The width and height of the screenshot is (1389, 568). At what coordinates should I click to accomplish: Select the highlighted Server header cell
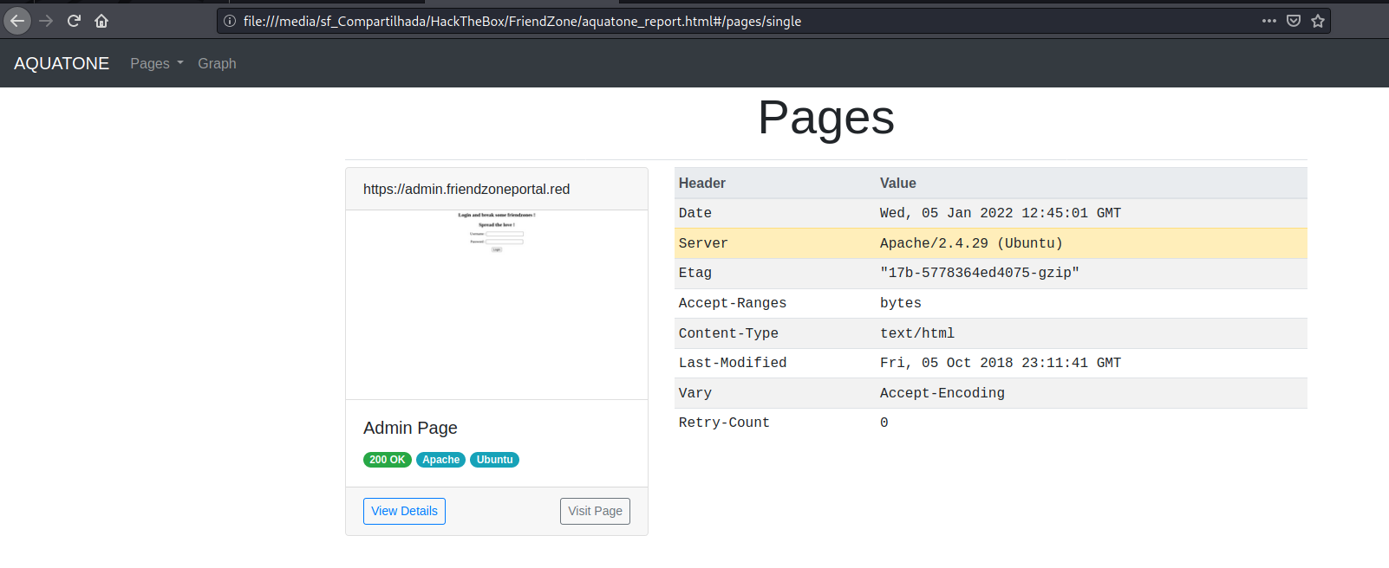[776, 243]
